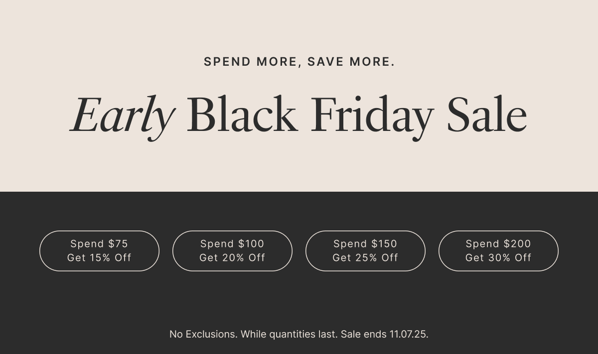
Task: Click the empty dark charcoal section background
Action: click(x=299, y=299)
